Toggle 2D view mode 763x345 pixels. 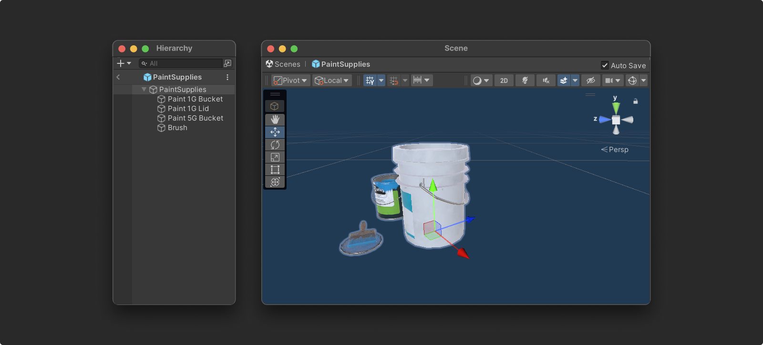(504, 81)
